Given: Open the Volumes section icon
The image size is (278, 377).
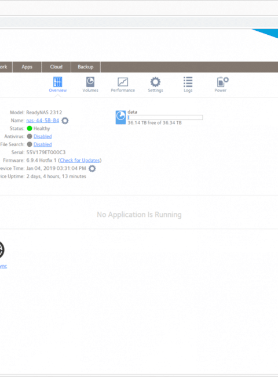Looking at the screenshot, I should coord(90,82).
